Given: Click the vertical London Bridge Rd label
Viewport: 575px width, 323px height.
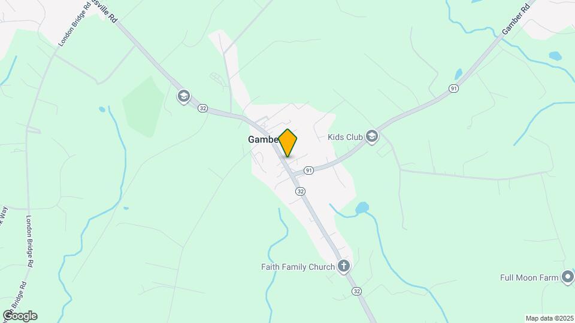Looking at the screenshot, I should click(30, 241).
